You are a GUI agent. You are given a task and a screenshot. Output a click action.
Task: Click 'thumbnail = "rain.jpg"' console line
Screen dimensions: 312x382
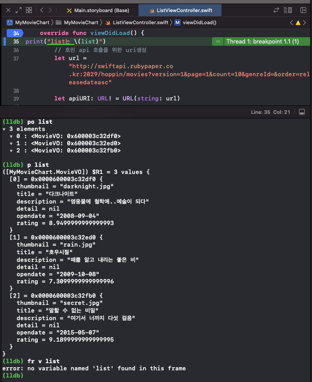click(x=56, y=245)
